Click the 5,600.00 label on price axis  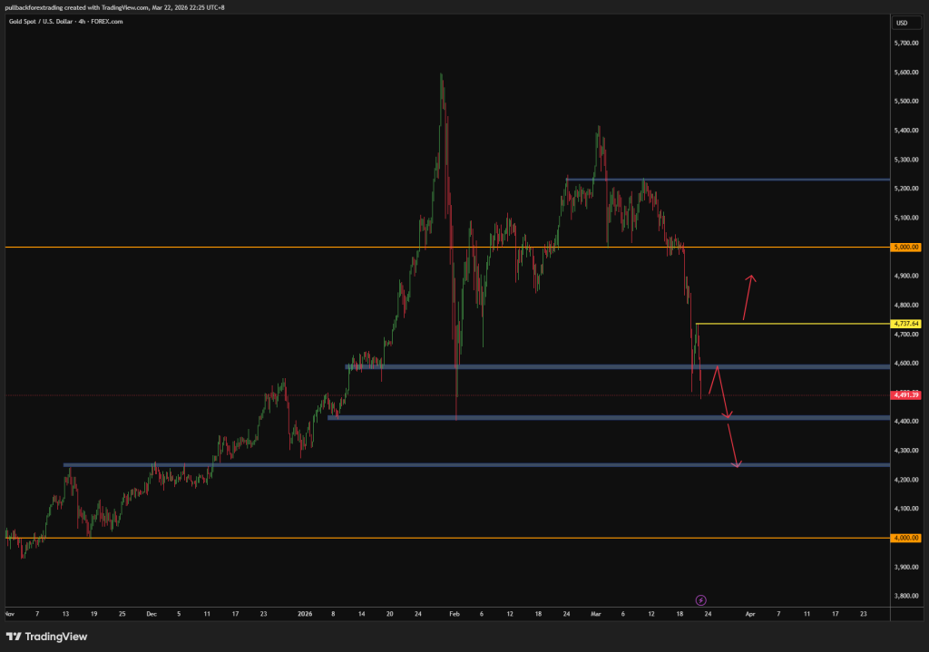[906, 72]
